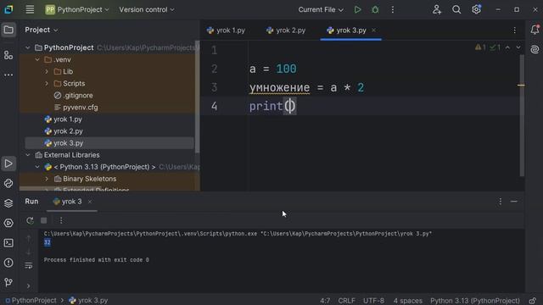Expand the Scripts folder

[47, 83]
